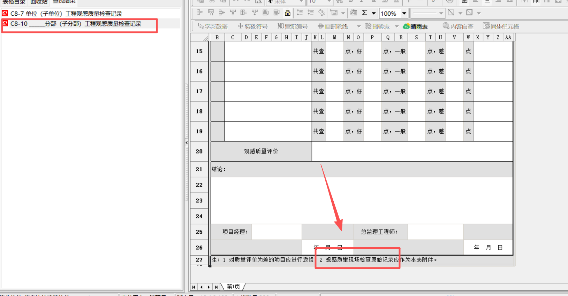The height and width of the screenshot is (296, 568).
Task: Switch to 回收站 recycle bin tab
Action: coord(39,2)
